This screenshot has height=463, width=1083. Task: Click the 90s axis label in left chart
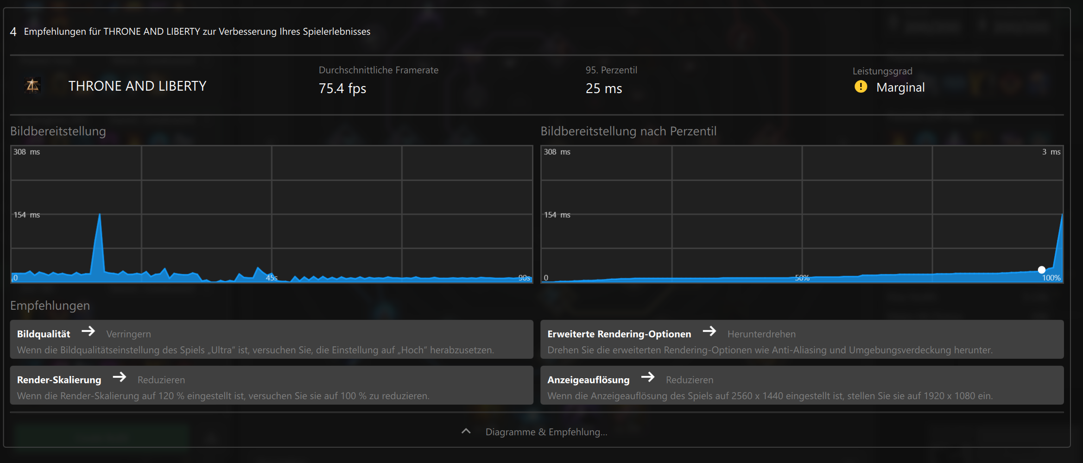click(x=524, y=278)
